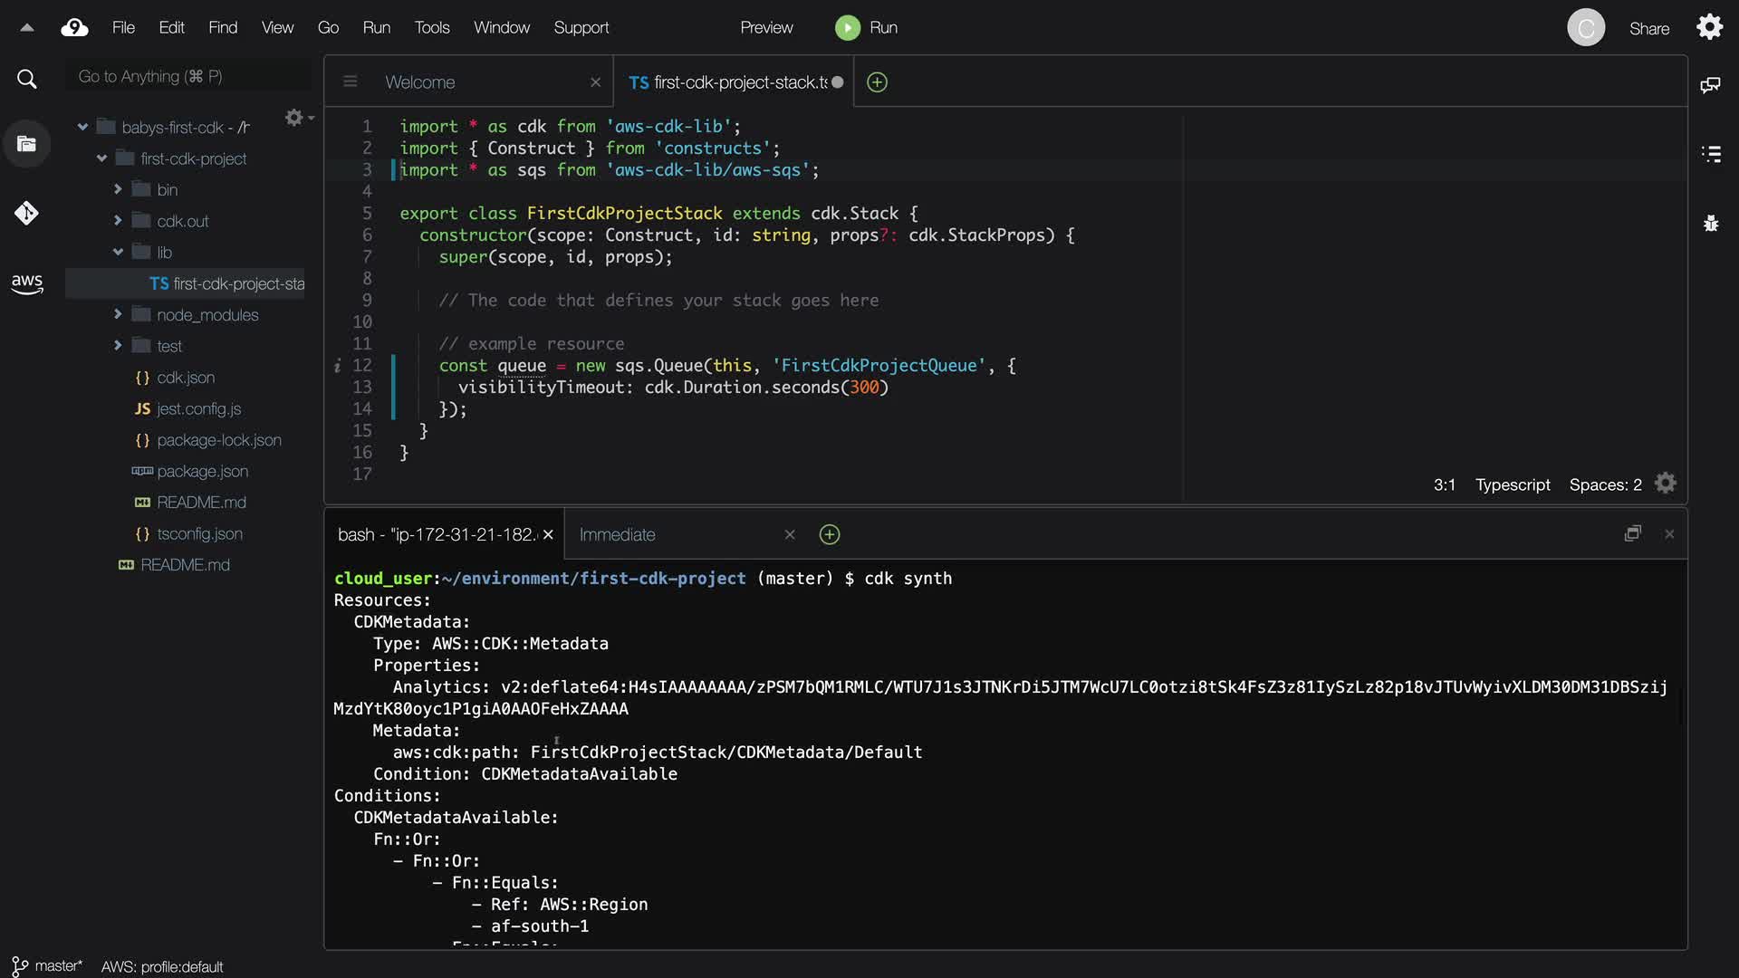Open file tree settings gear dropdown

[297, 118]
